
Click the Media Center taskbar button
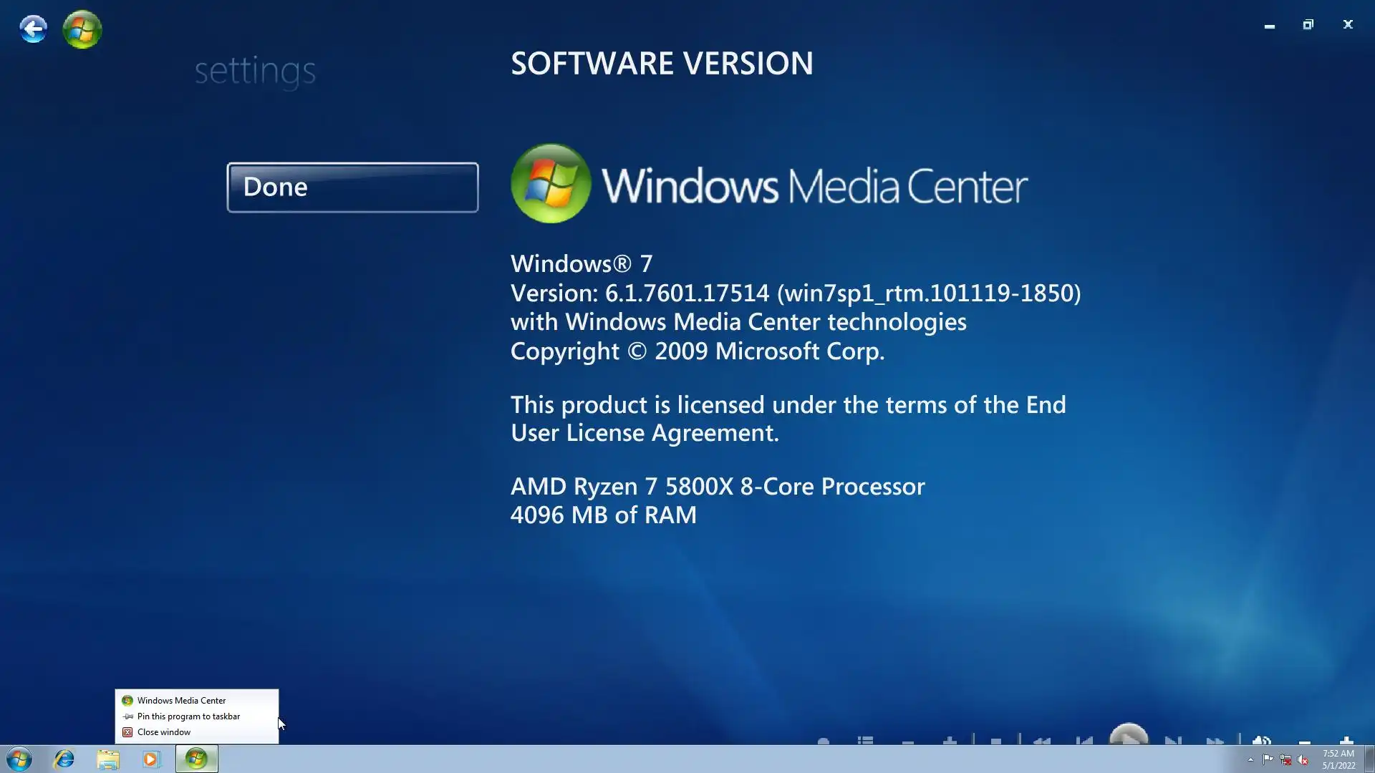[196, 759]
